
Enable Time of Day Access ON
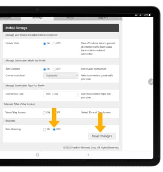(x=44, y=113)
